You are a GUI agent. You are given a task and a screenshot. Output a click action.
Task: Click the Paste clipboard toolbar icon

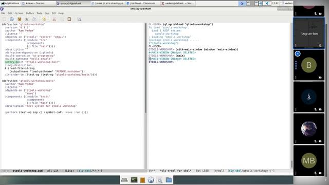pyautogui.click(x=69, y=19)
